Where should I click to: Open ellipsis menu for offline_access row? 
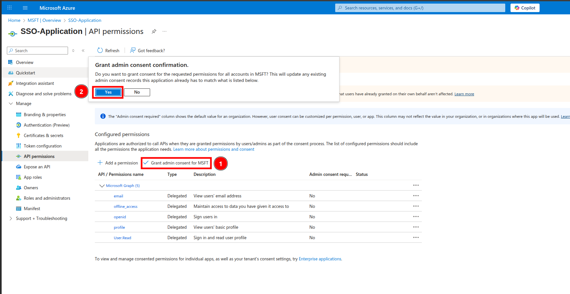[416, 206]
